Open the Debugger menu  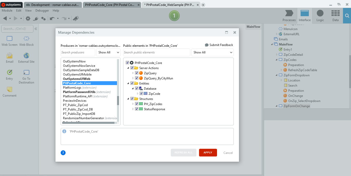[x=42, y=11]
